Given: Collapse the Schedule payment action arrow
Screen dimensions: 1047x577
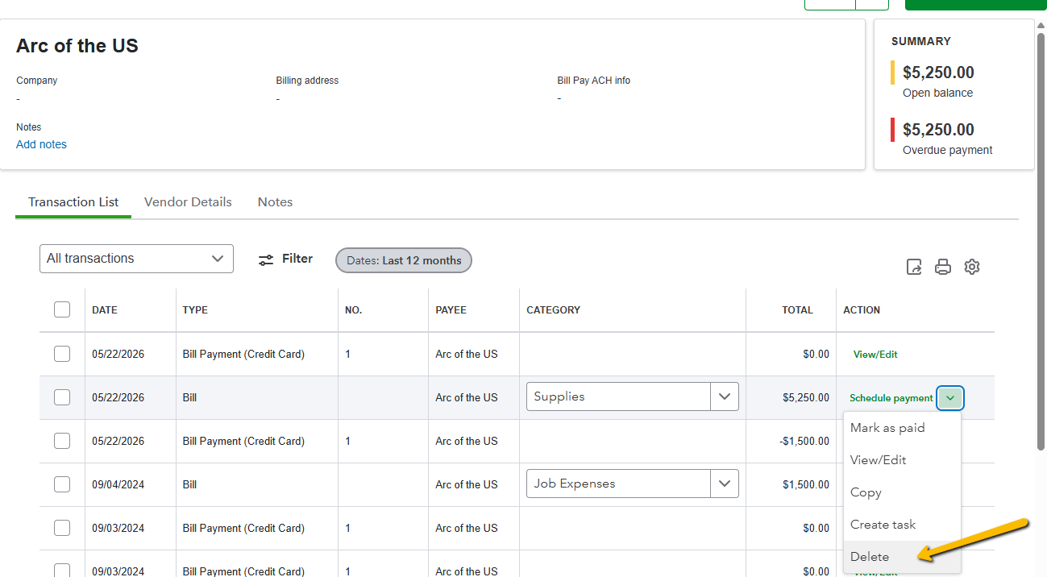Looking at the screenshot, I should 950,398.
